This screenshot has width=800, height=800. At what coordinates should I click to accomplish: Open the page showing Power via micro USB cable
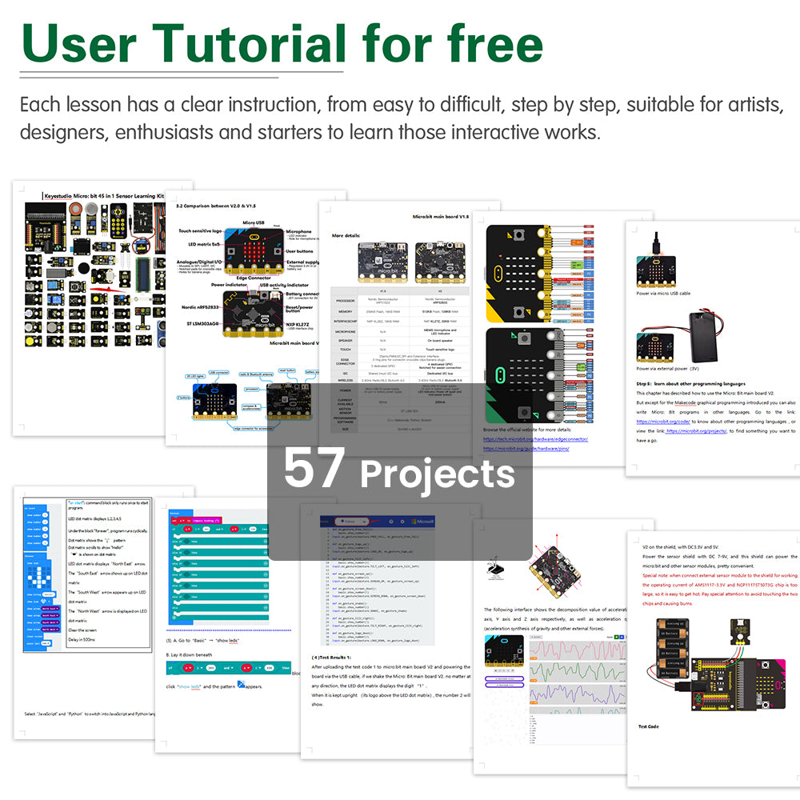(x=712, y=349)
